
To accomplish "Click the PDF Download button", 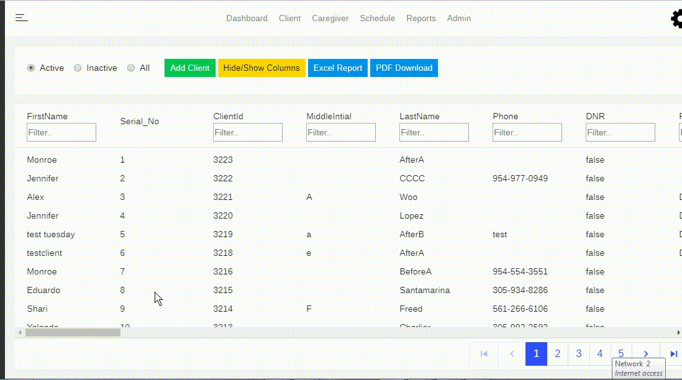I will pos(404,68).
